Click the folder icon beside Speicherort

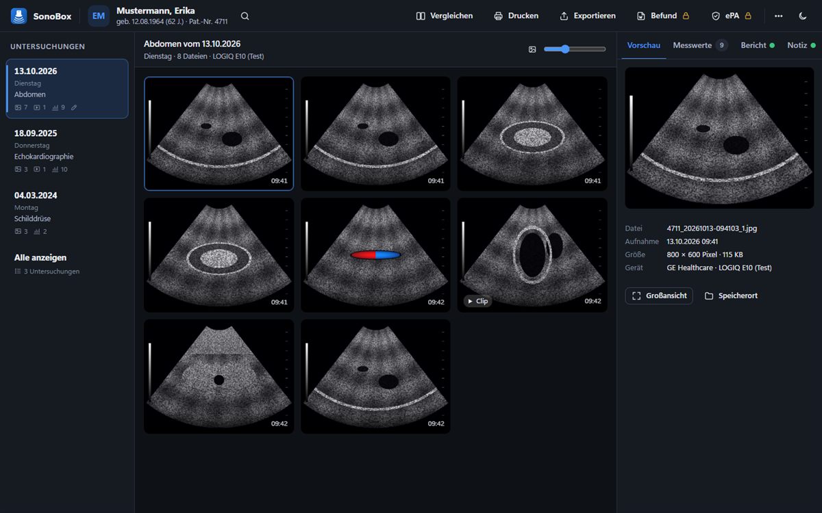click(x=709, y=295)
